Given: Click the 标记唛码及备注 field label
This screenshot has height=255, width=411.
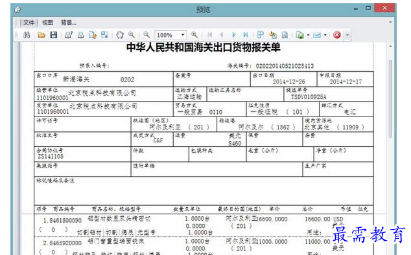Looking at the screenshot, I should click(x=55, y=181).
